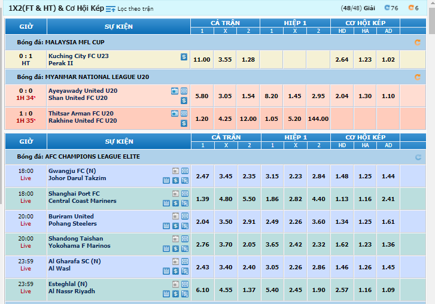The image size is (435, 304).
Task: Click the dollar icon for Johor Darul Takzim
Action: [175, 181]
